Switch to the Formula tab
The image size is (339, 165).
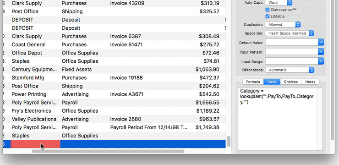tap(253, 82)
